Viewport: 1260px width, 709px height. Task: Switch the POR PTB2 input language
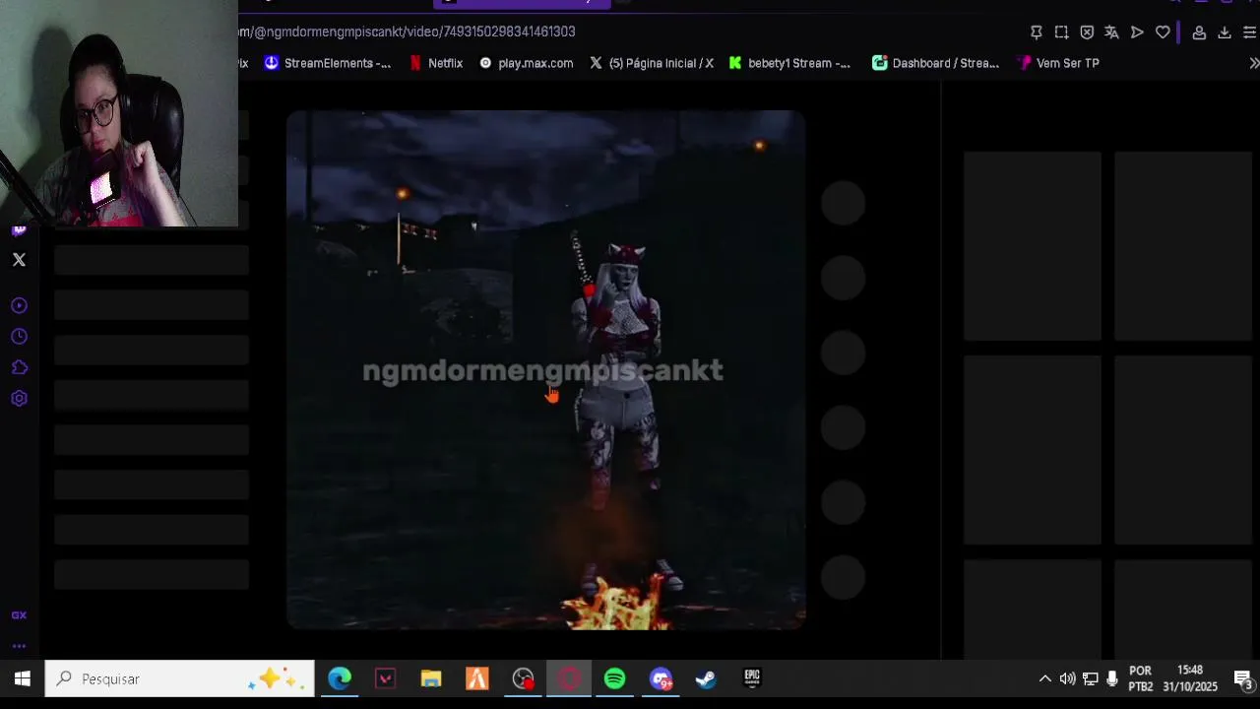click(1141, 678)
